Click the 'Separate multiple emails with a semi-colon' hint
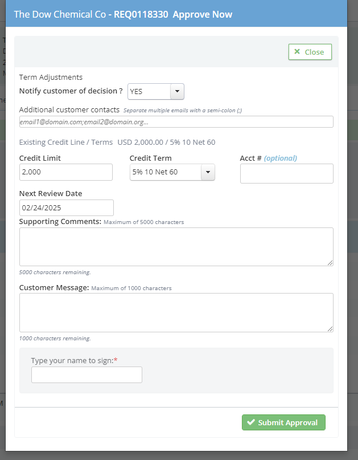The height and width of the screenshot is (460, 358). click(183, 111)
